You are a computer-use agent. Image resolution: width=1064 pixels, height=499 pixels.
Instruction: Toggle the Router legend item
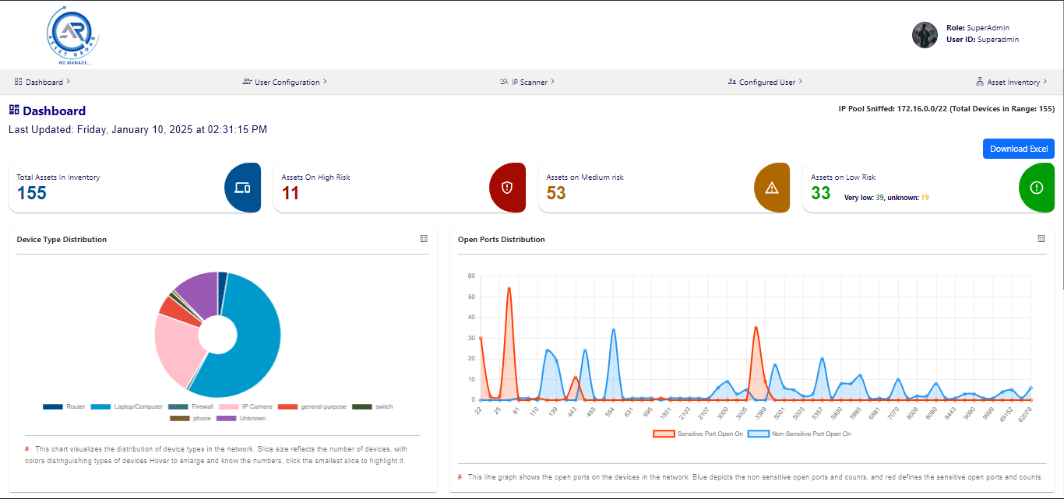coord(64,407)
